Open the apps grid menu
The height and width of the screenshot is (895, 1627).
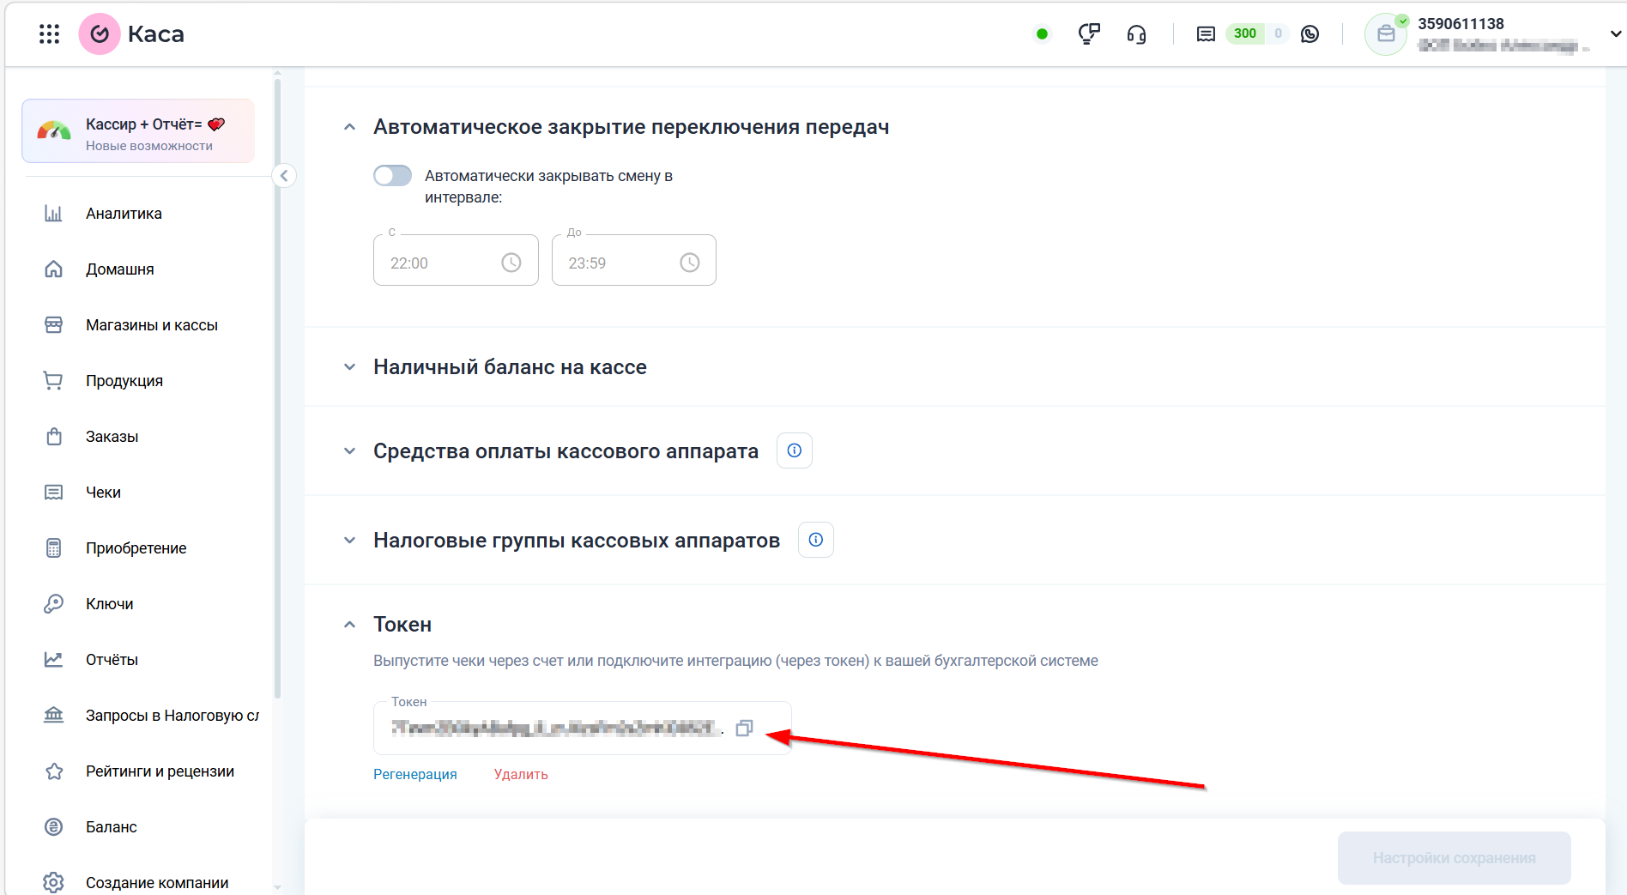(x=49, y=33)
